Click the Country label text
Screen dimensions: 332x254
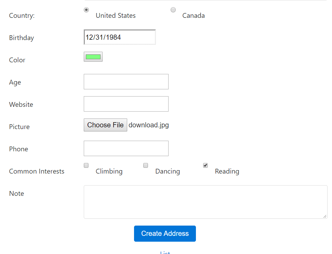coord(22,15)
